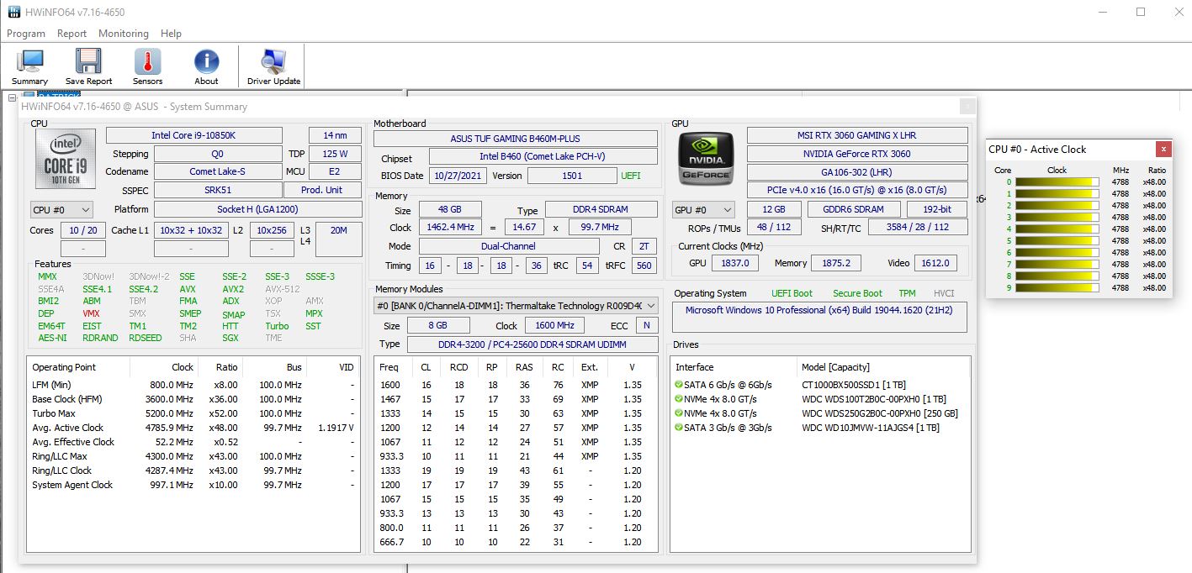
Task: Click the Video clock 1612.0 value
Action: tap(935, 263)
